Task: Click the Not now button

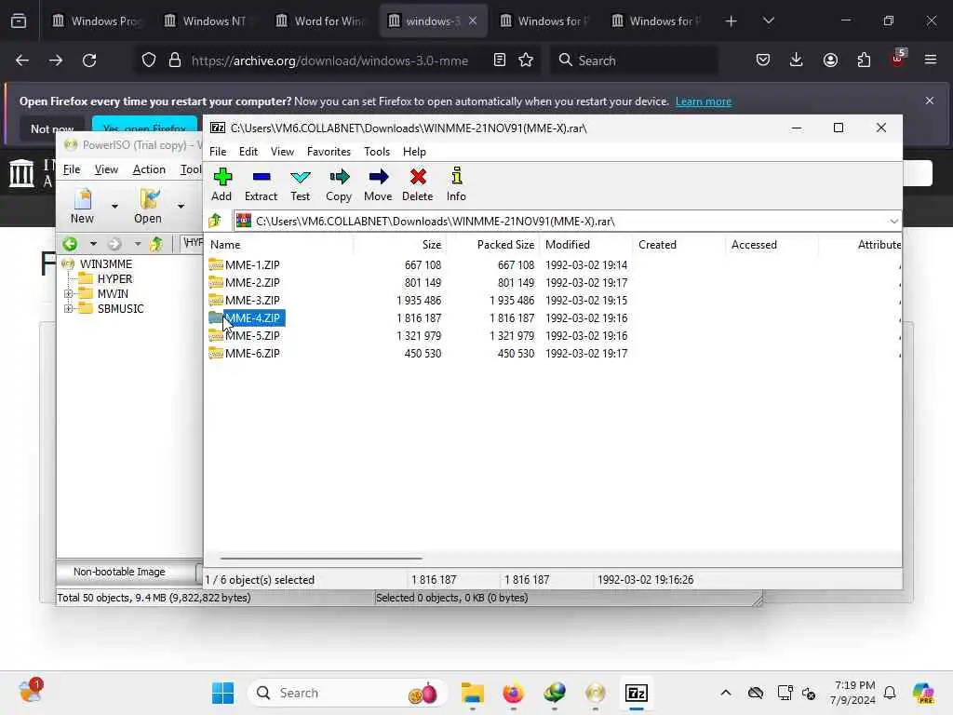Action: (x=52, y=128)
